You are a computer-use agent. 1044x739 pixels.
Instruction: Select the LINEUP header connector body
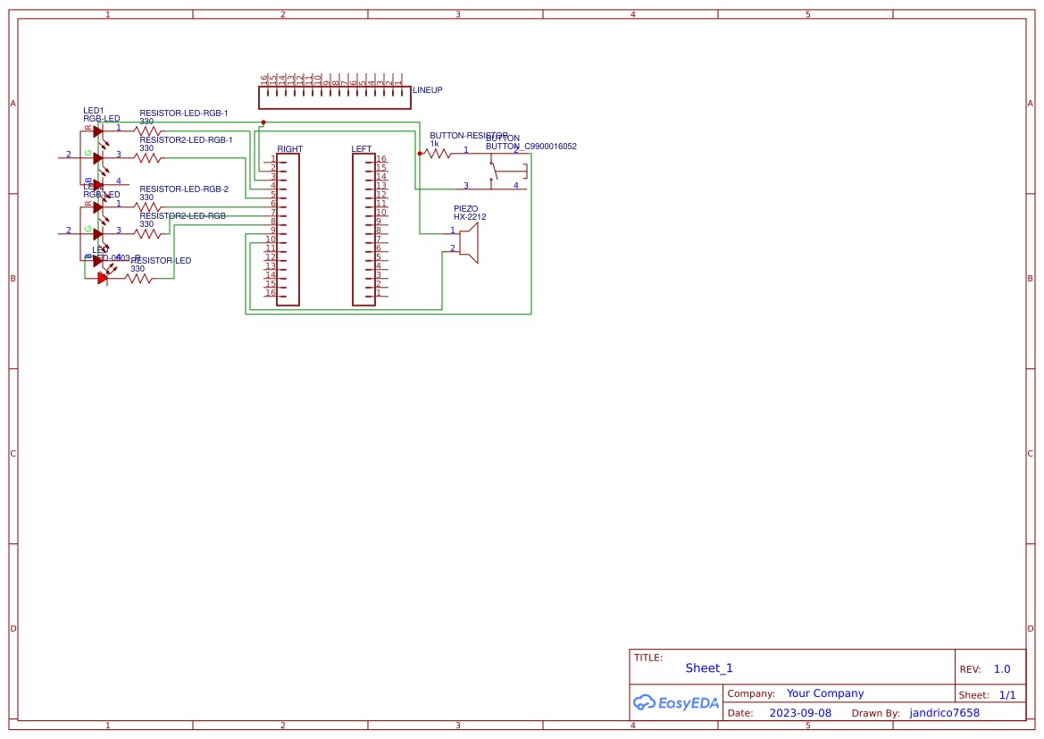(334, 97)
